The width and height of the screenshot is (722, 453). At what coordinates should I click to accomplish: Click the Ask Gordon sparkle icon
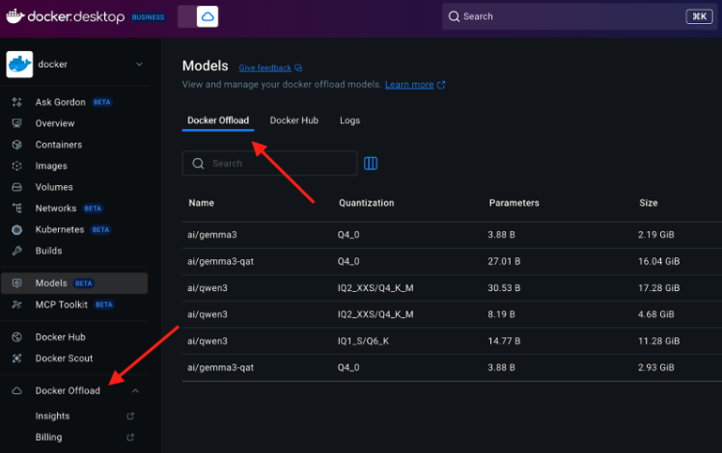(17, 102)
